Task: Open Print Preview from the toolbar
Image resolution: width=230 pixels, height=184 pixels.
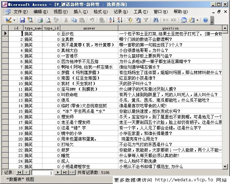Action: tap(48, 20)
